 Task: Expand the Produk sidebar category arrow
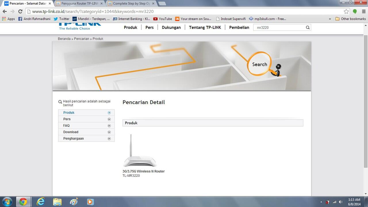(109, 113)
